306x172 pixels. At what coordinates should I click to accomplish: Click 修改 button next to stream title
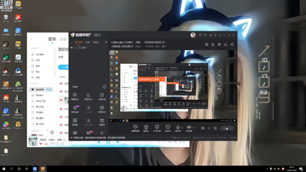click(138, 42)
